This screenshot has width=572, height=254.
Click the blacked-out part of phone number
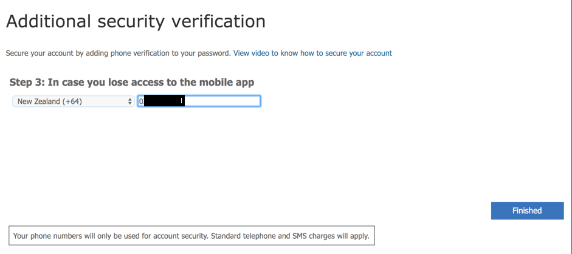162,101
